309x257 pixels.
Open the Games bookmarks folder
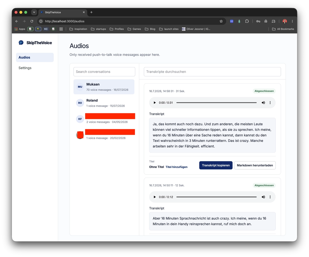point(134,29)
